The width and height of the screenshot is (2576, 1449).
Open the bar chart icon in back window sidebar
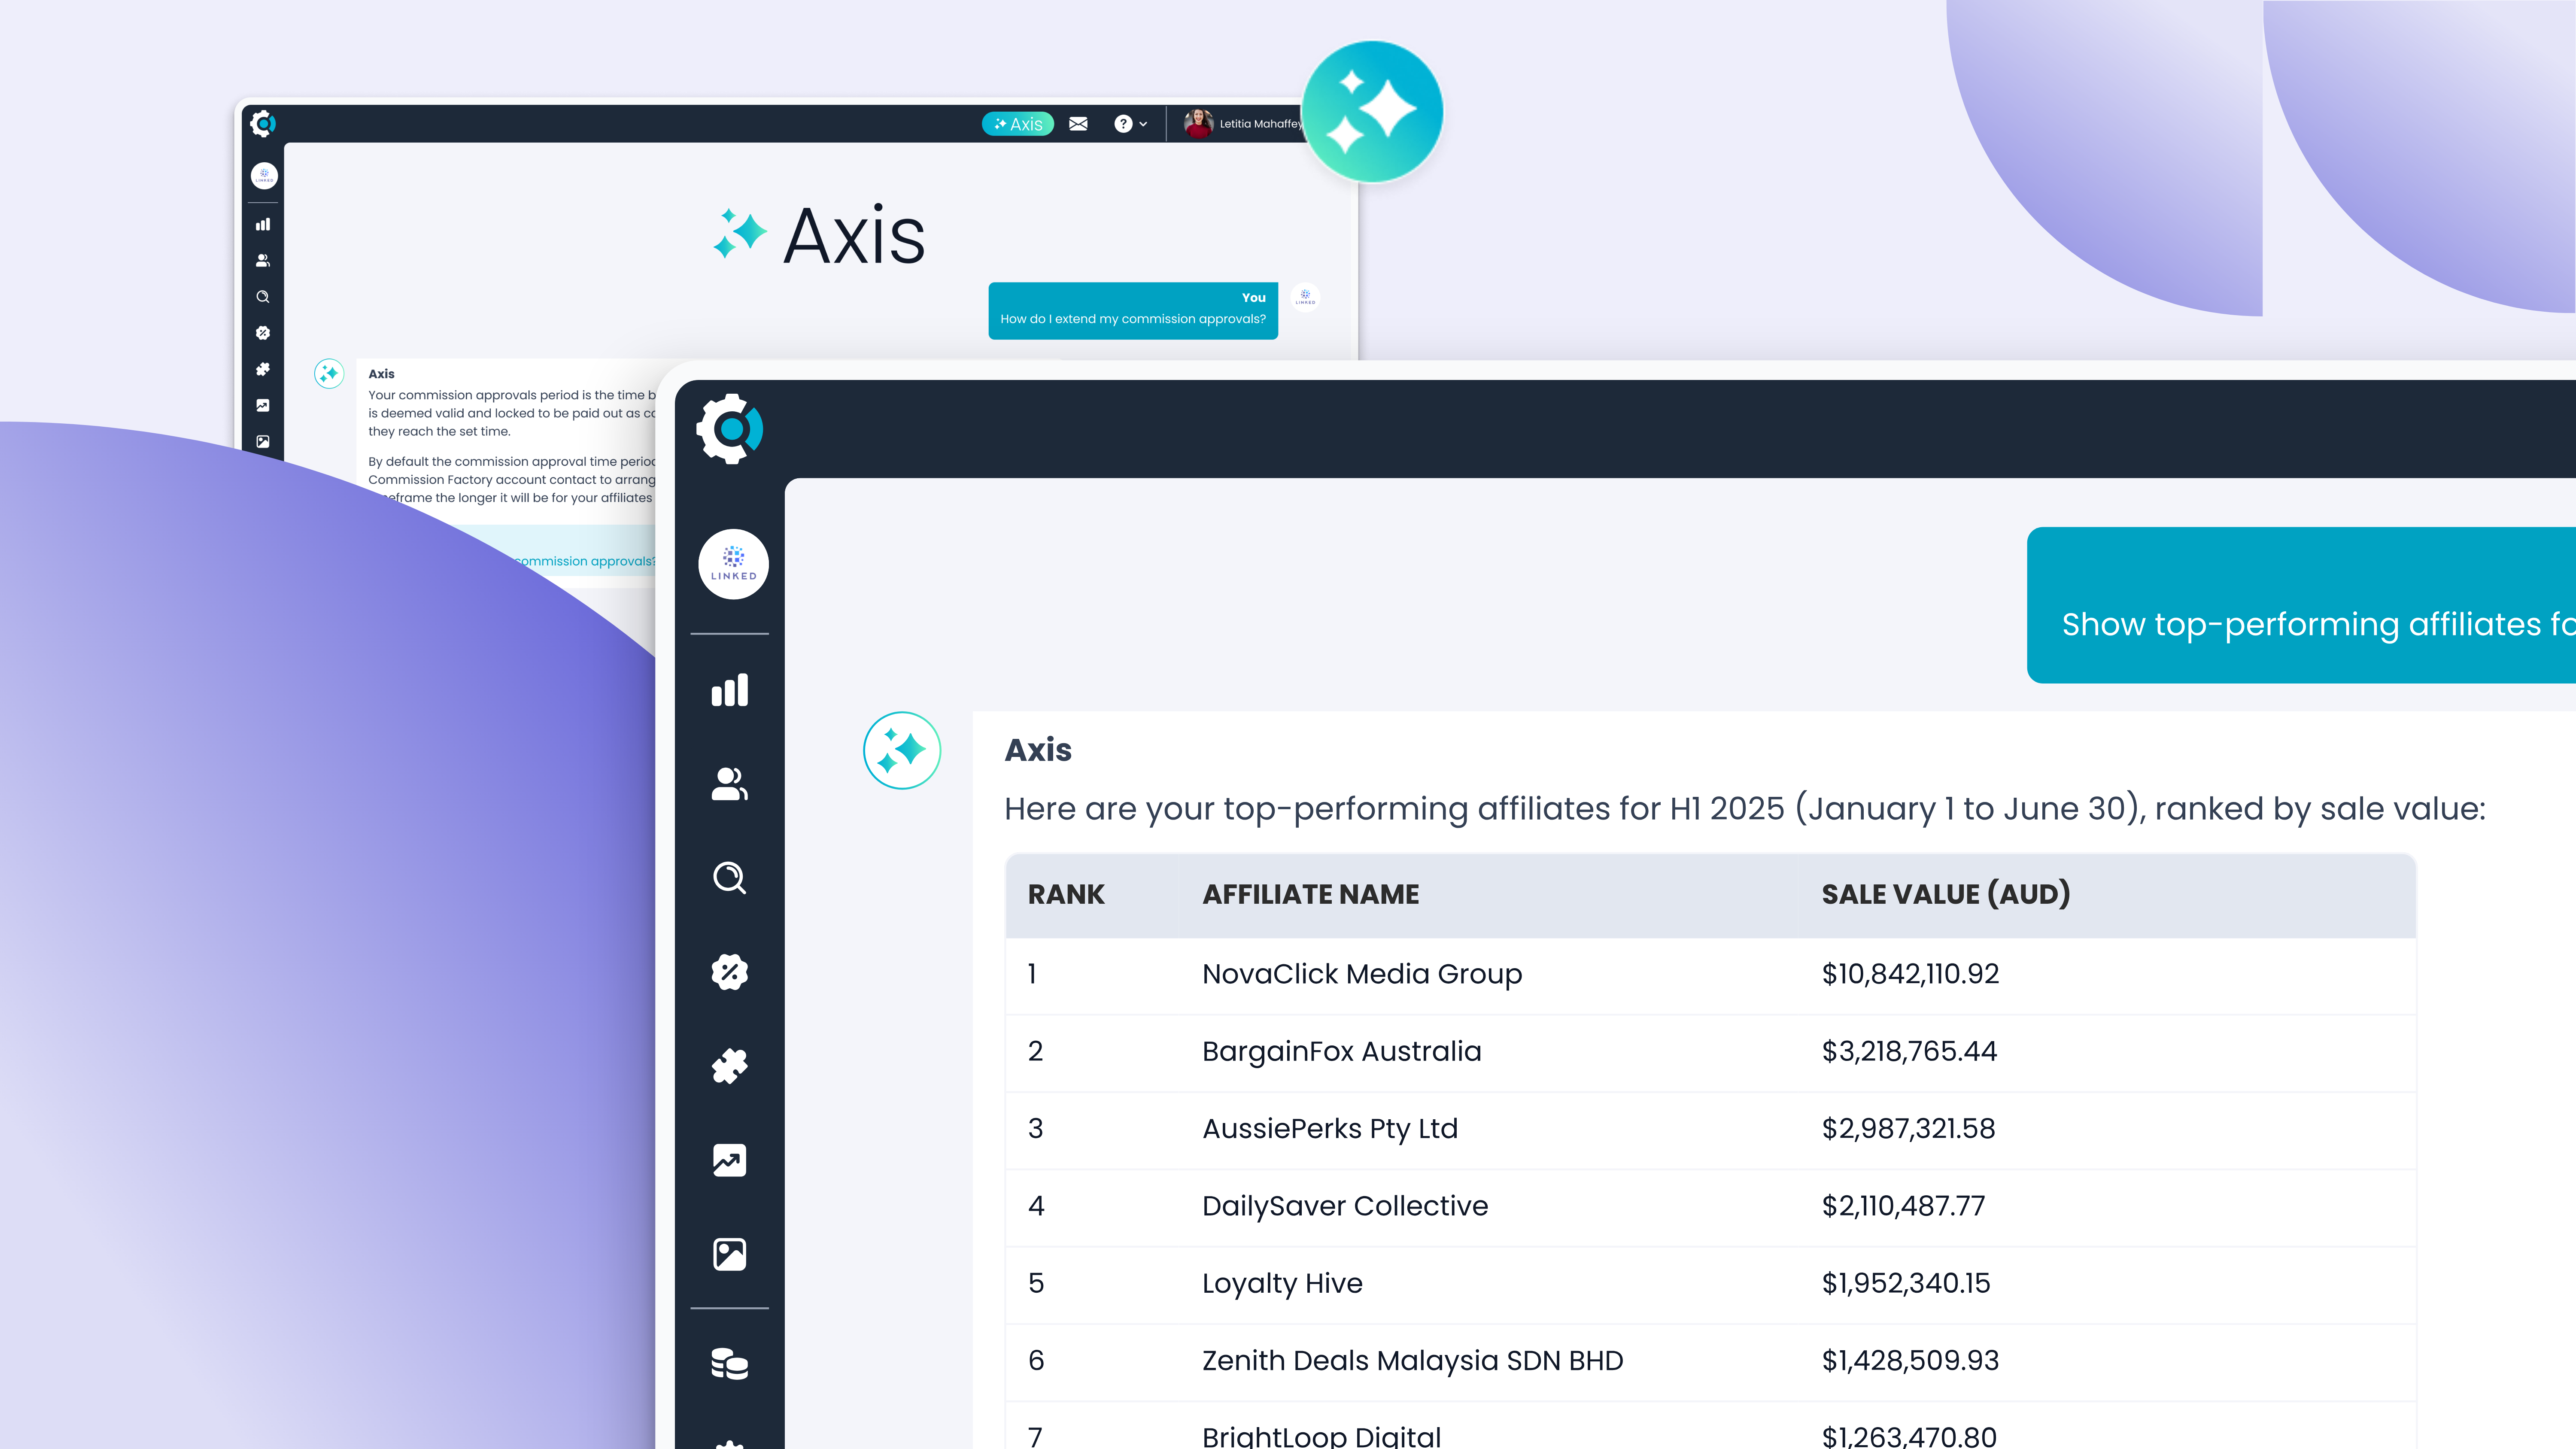click(x=263, y=224)
